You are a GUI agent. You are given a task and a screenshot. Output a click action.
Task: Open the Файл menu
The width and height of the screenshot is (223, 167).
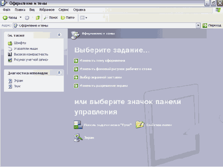click(7, 10)
